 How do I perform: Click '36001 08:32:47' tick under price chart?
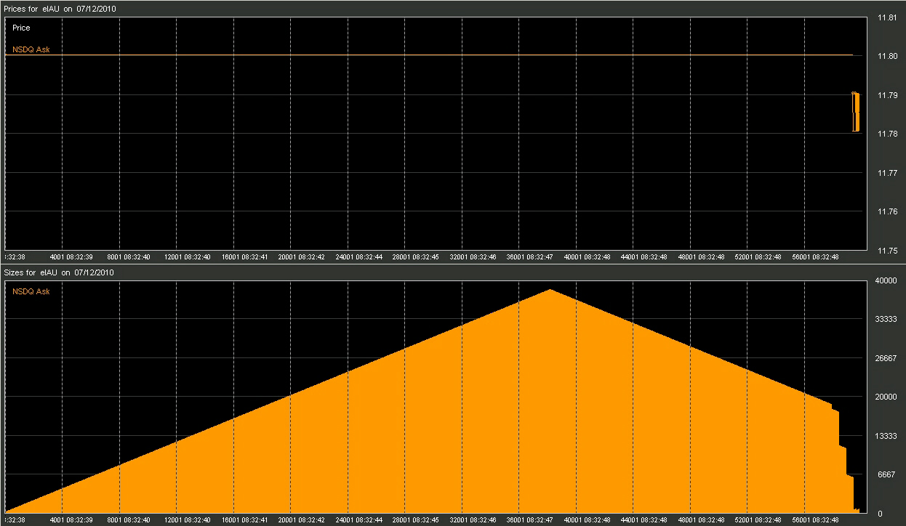[x=530, y=256]
